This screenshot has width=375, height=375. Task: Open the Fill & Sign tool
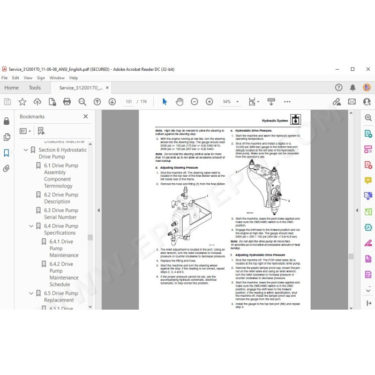point(369,243)
